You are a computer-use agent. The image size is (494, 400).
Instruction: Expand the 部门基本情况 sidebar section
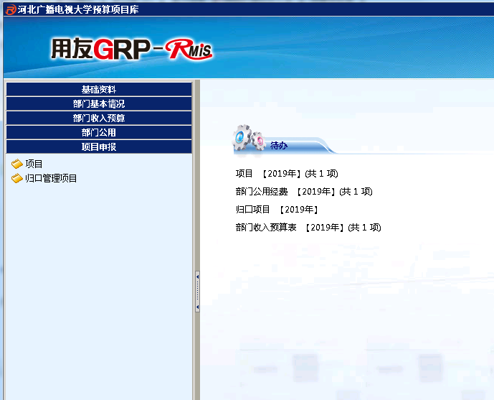[x=99, y=104]
